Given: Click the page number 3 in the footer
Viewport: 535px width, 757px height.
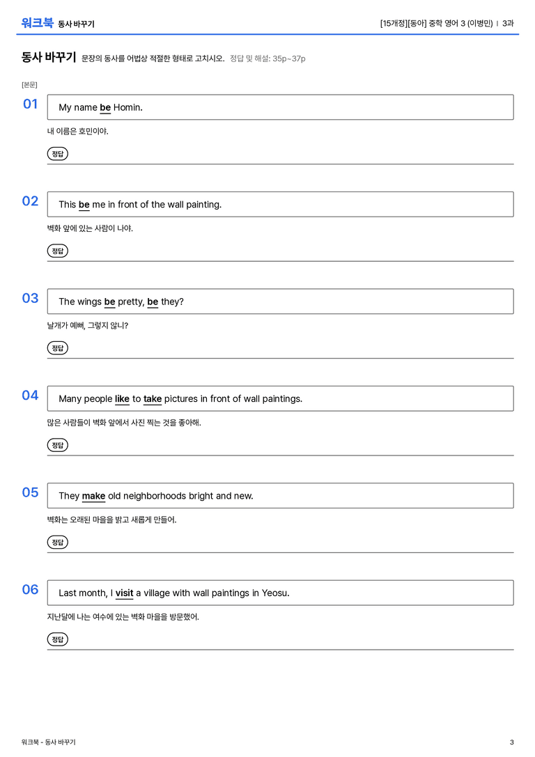Looking at the screenshot, I should click(x=512, y=742).
